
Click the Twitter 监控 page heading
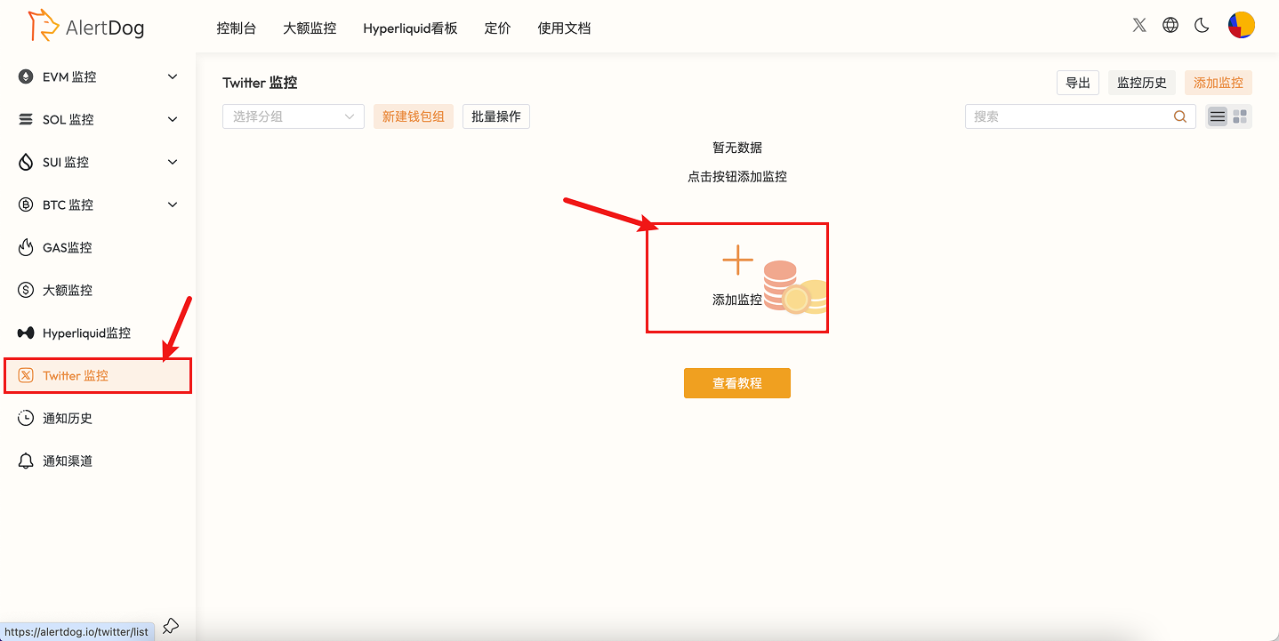click(260, 83)
